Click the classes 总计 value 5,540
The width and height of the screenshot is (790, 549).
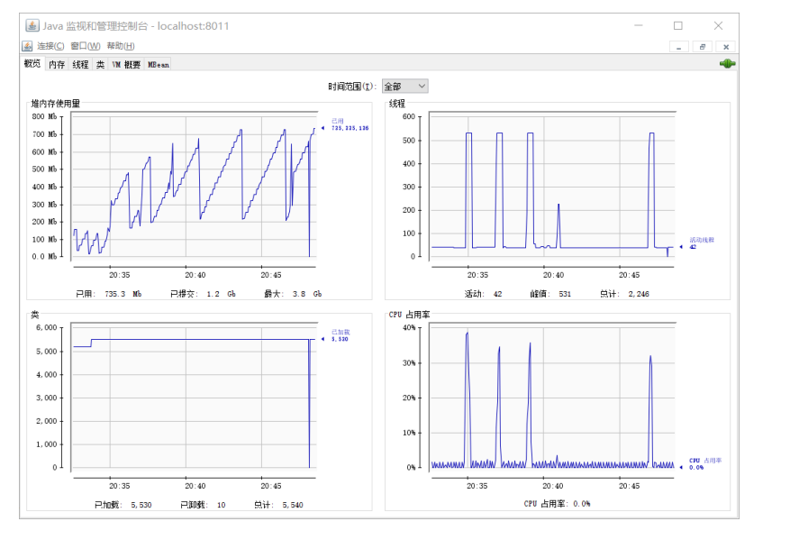pyautogui.click(x=293, y=505)
